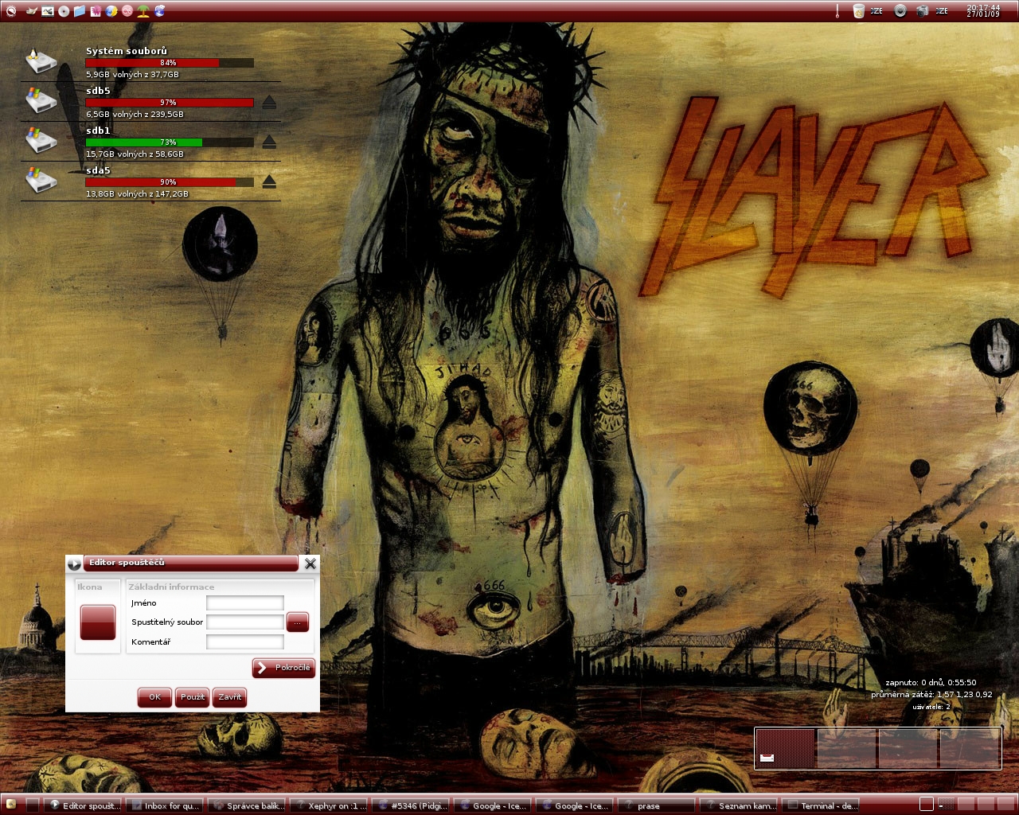Switch to 'Terminal - de...' taskbar window
The height and width of the screenshot is (815, 1019).
pos(821,805)
